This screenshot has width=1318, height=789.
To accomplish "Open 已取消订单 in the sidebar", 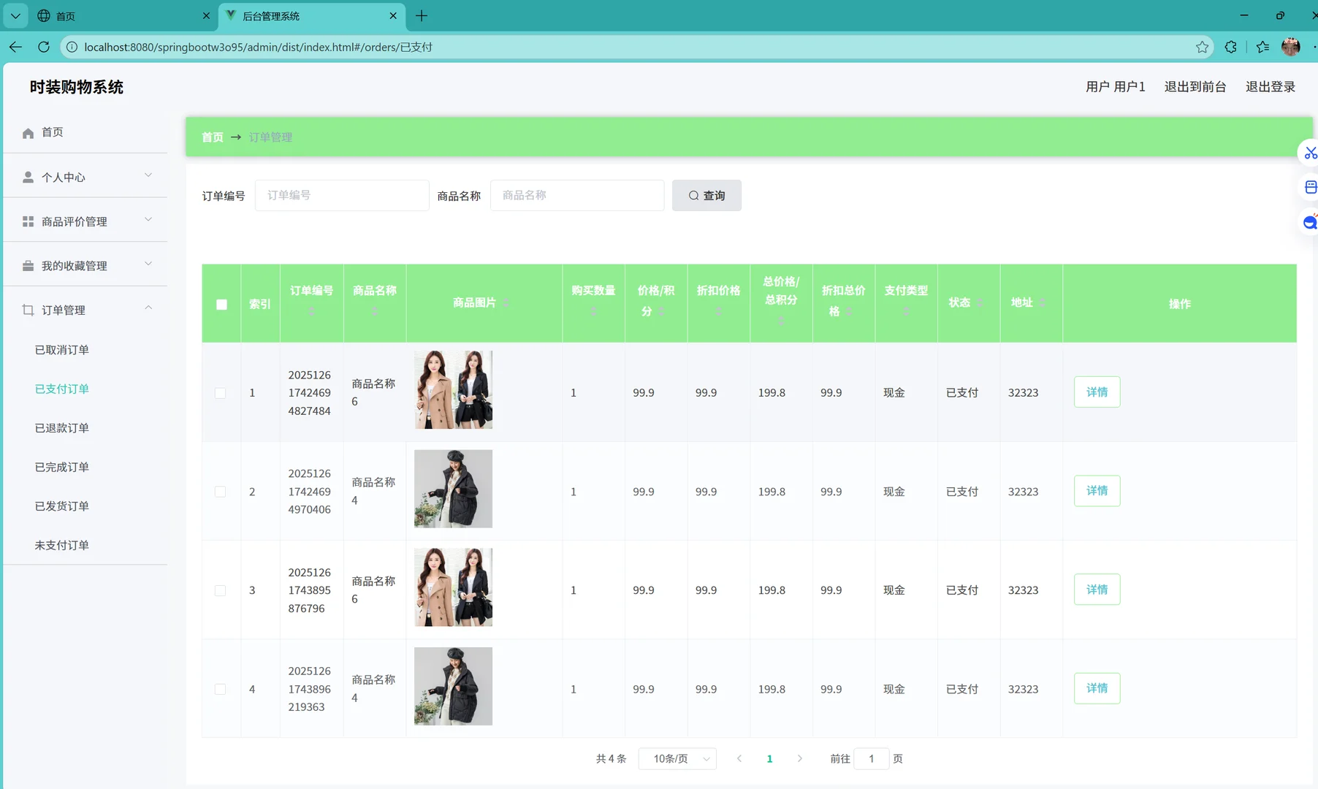I will pyautogui.click(x=62, y=350).
